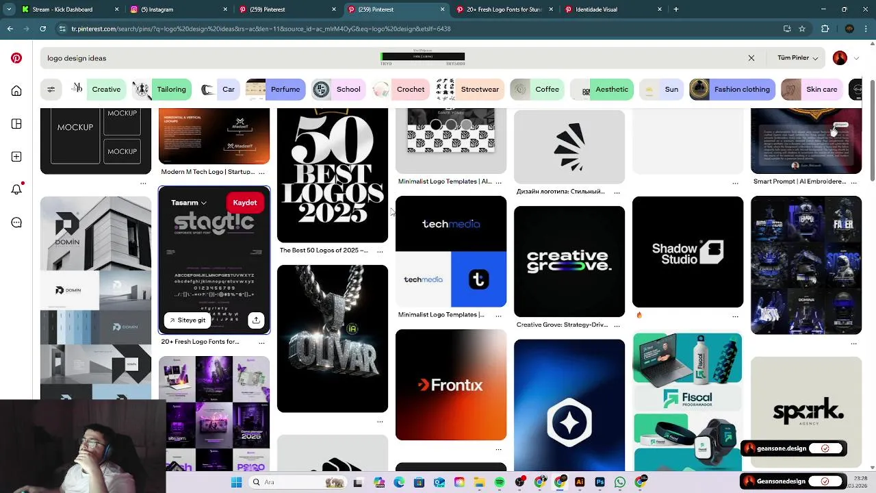Open the more options dots under the 50 Best Logos pin
The image size is (876, 493).
point(380,251)
